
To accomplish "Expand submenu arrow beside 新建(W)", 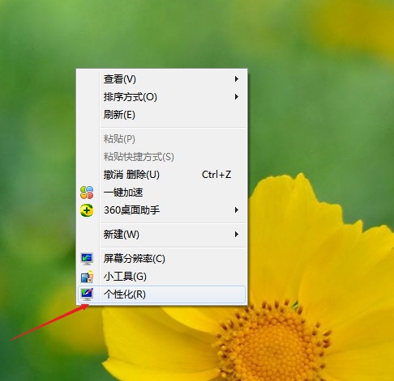I will pos(237,235).
